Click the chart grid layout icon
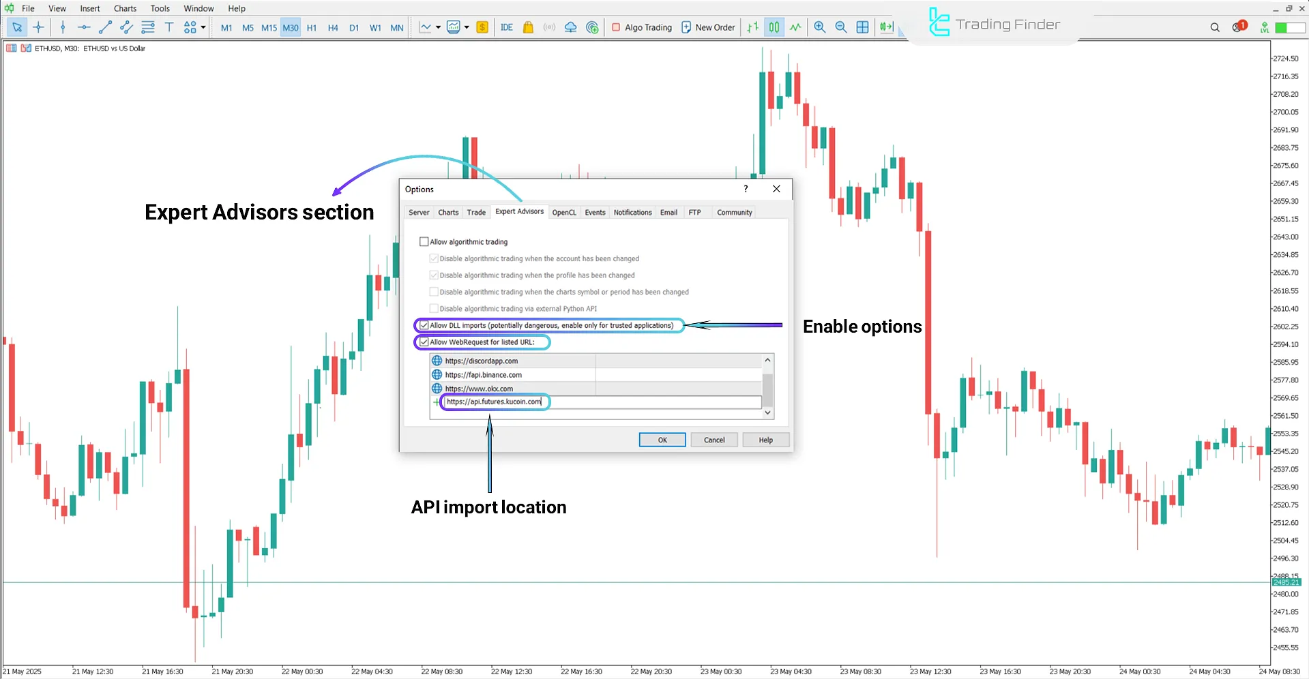Viewport: 1309px width, 679px height. [x=862, y=27]
